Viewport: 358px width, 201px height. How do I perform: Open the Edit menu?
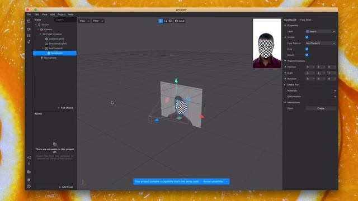tap(36, 15)
